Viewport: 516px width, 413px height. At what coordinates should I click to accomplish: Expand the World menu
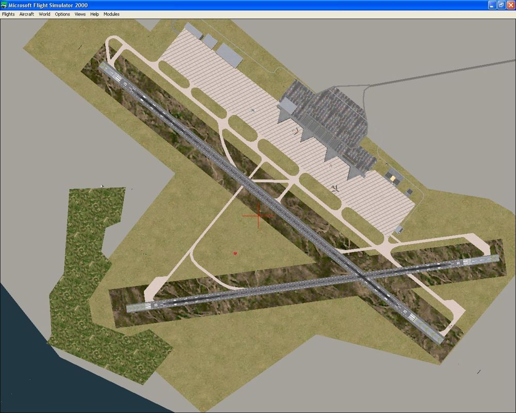pyautogui.click(x=44, y=14)
